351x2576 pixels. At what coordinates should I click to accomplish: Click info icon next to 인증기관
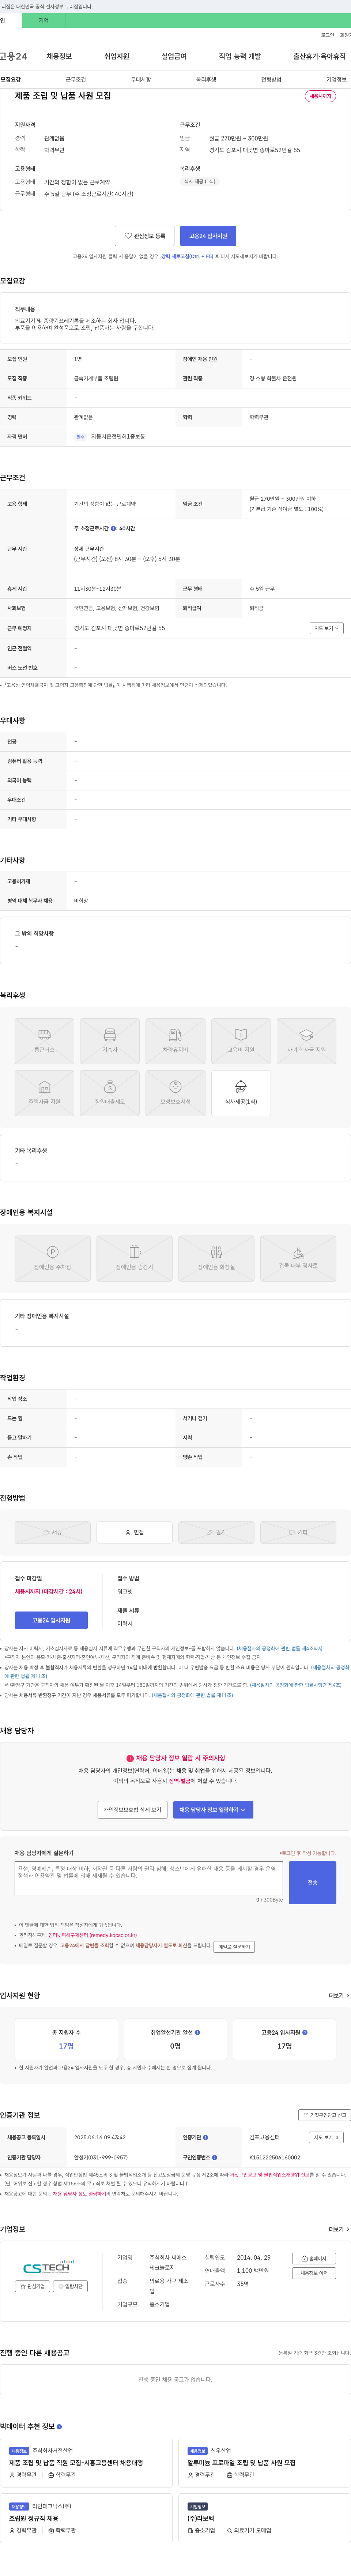(206, 2137)
